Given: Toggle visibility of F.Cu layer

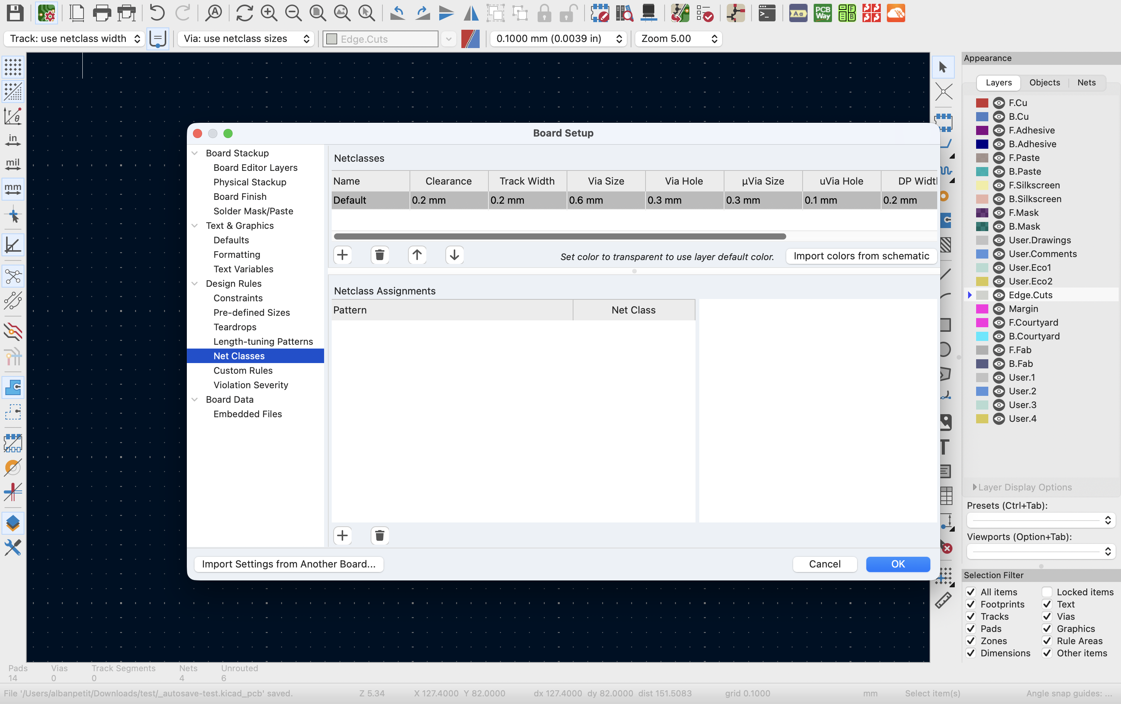Looking at the screenshot, I should pos(999,103).
